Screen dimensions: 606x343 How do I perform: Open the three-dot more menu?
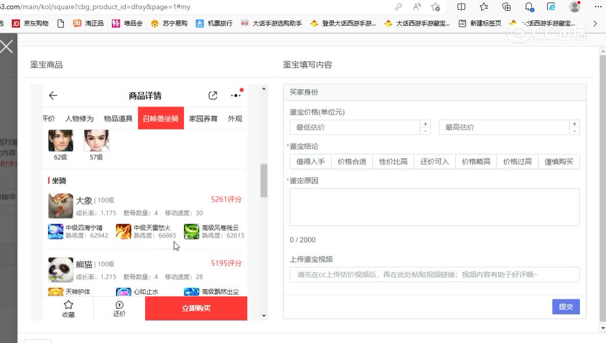(236, 95)
